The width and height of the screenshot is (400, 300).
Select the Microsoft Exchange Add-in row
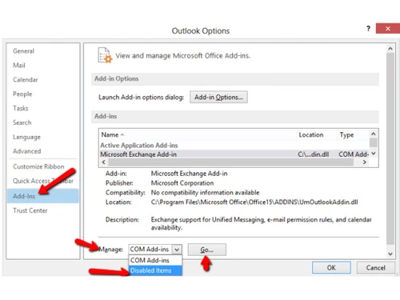click(x=234, y=154)
